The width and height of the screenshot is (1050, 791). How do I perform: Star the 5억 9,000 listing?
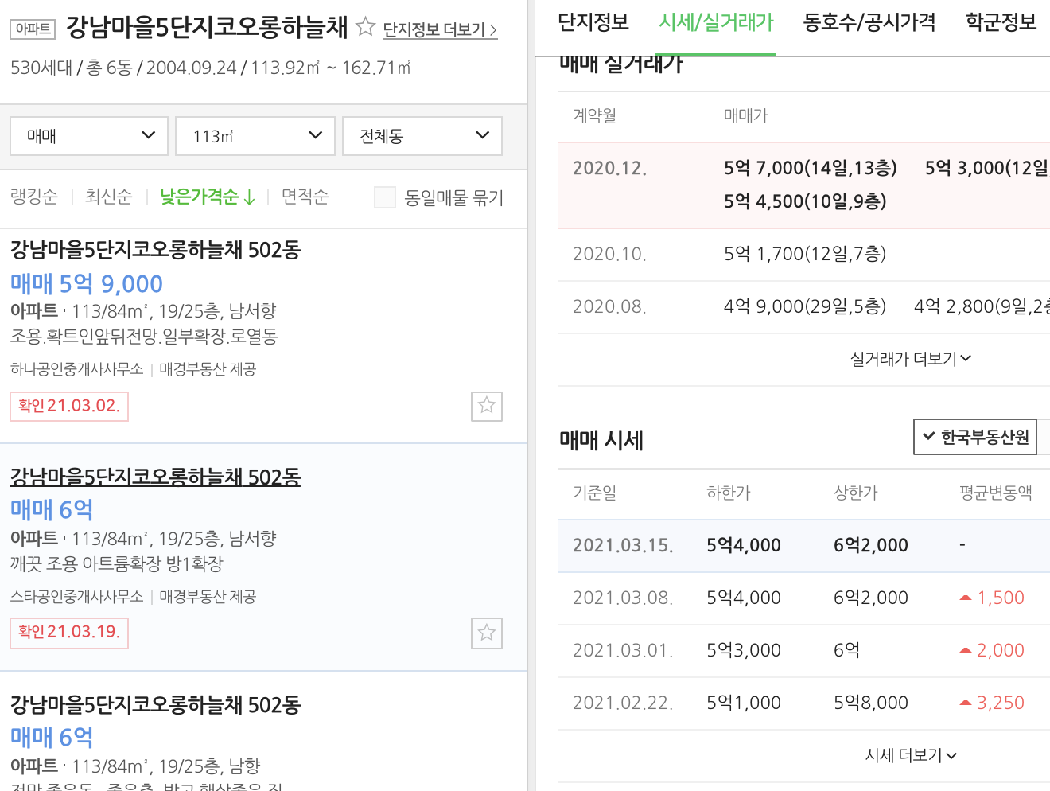click(x=487, y=406)
